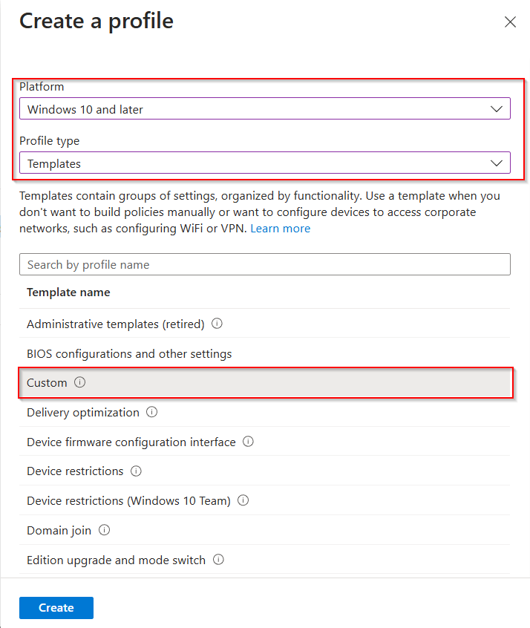Viewport: 530px width, 628px height.
Task: Select Administrative templates (retired) template
Action: click(115, 324)
